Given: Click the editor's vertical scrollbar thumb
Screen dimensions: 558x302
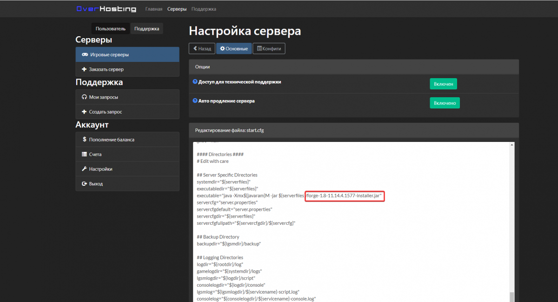Looking at the screenshot, I should point(512,296).
